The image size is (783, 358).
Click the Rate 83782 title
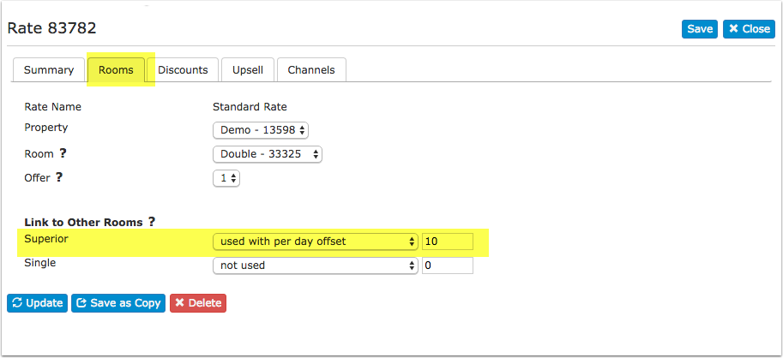tap(52, 28)
